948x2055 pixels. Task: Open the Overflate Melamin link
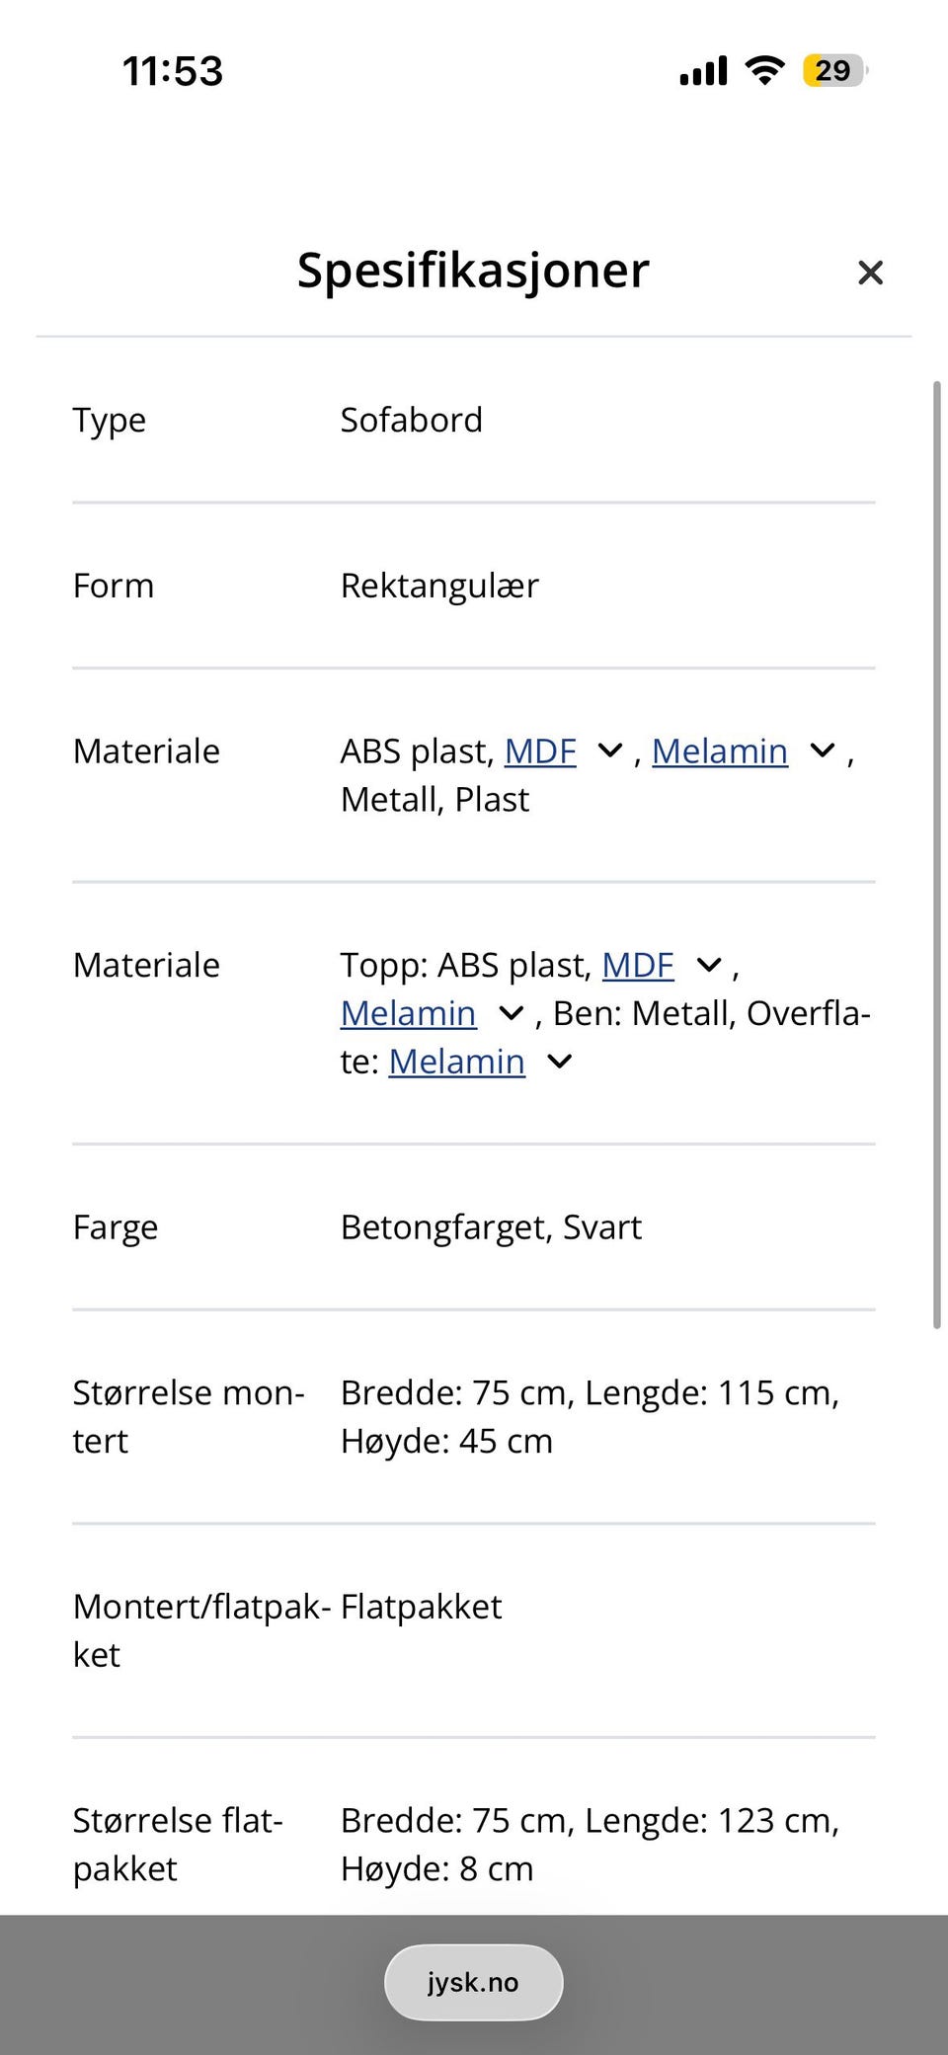tap(457, 1062)
